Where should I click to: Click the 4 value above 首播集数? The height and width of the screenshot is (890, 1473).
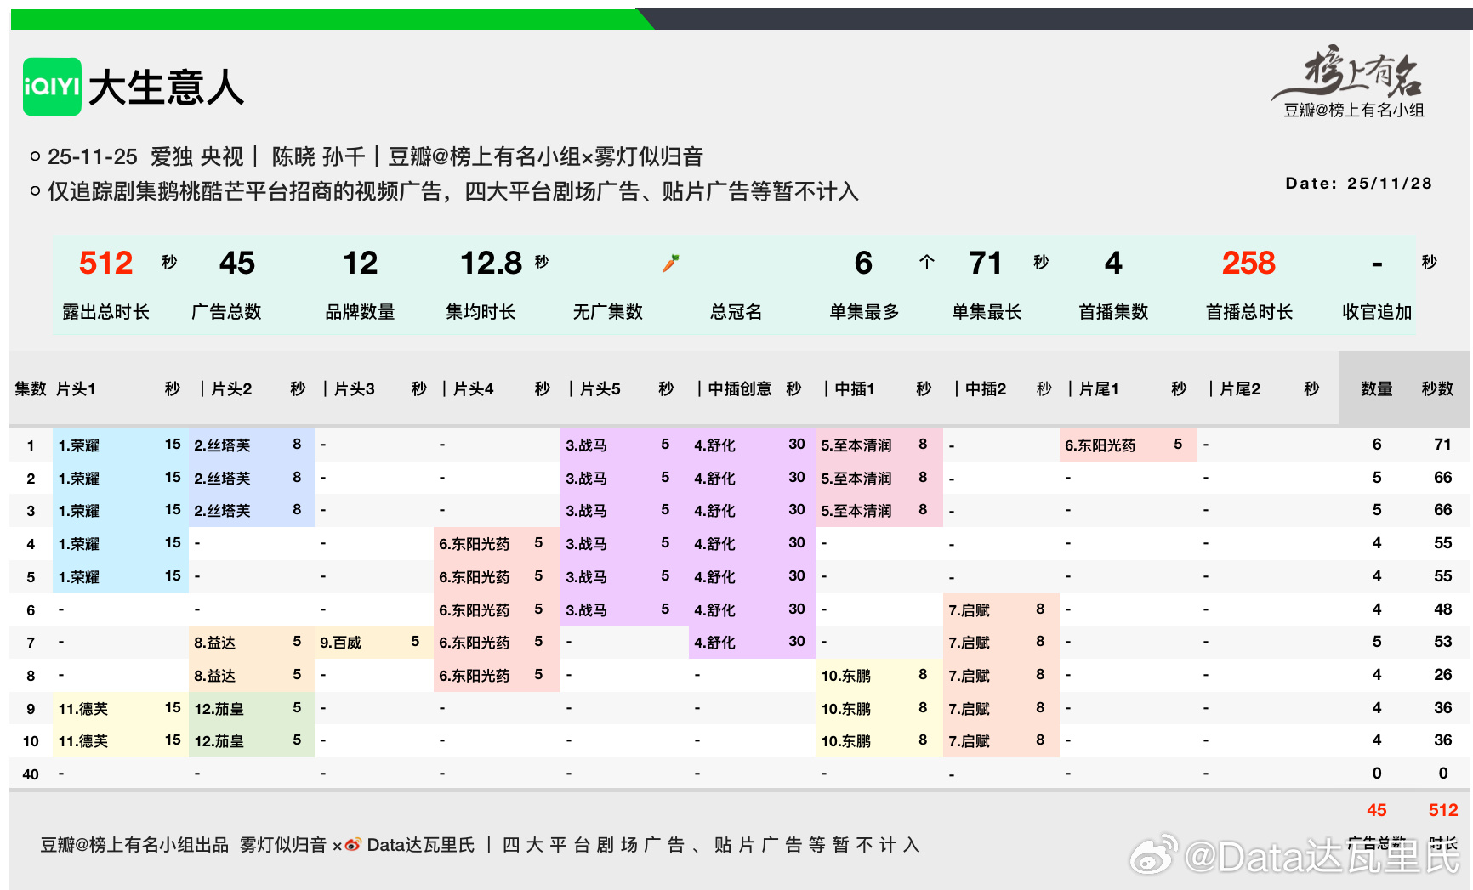tap(1113, 263)
